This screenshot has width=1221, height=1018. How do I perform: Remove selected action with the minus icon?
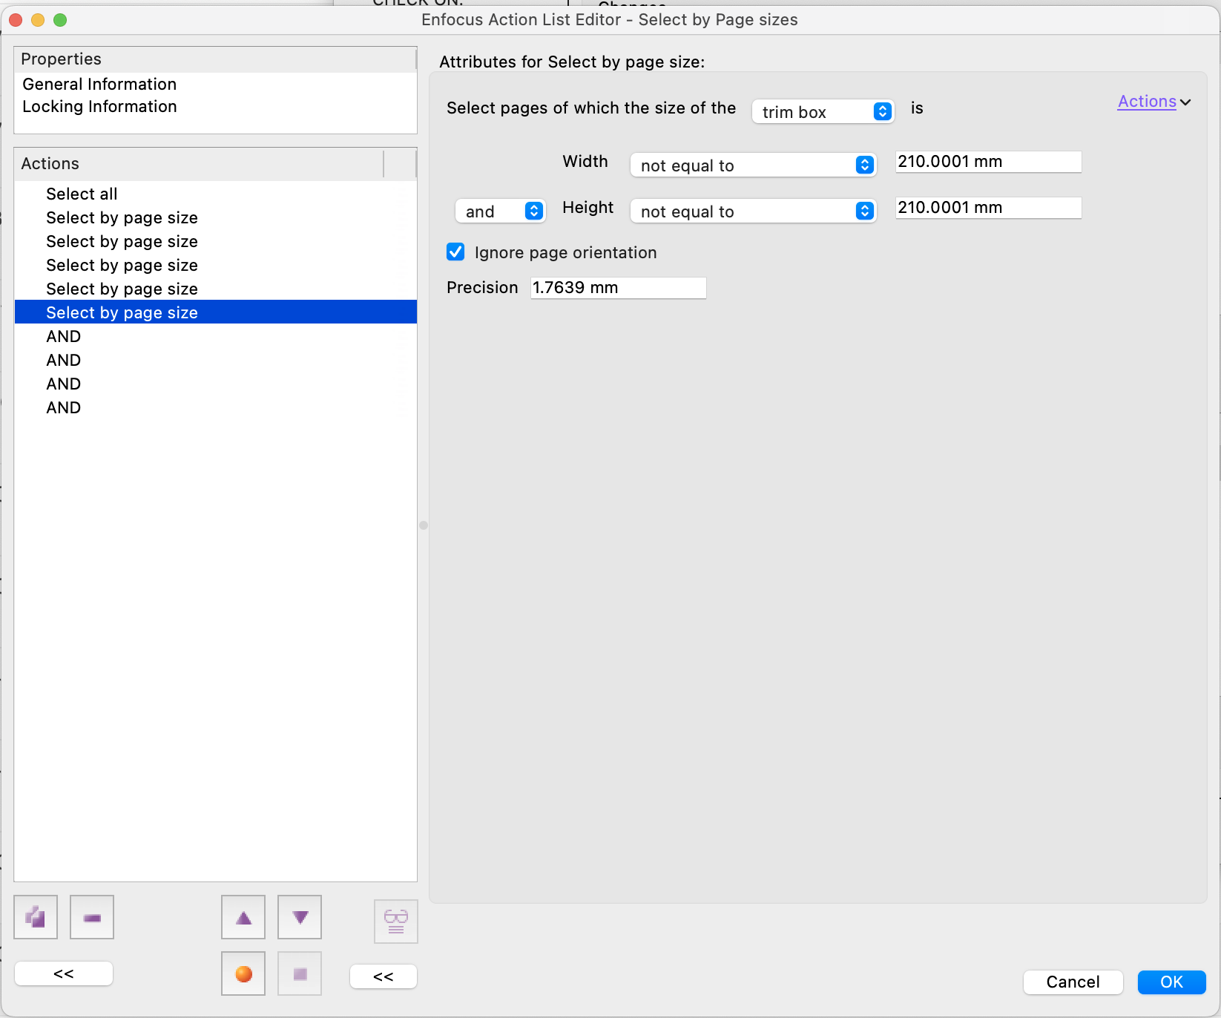(x=92, y=917)
